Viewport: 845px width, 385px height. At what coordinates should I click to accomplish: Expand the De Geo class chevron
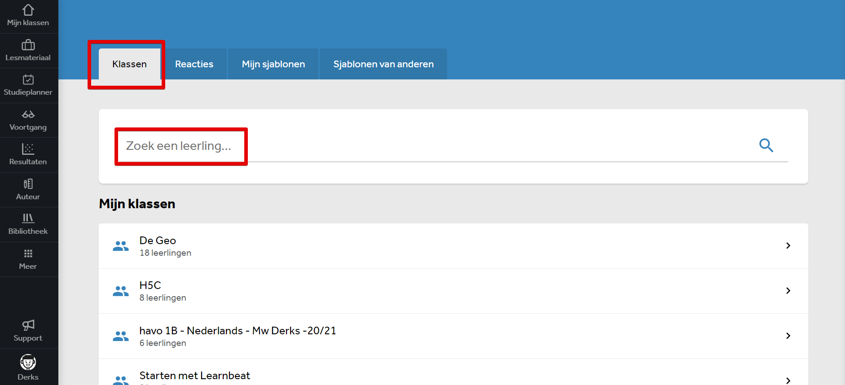(788, 245)
